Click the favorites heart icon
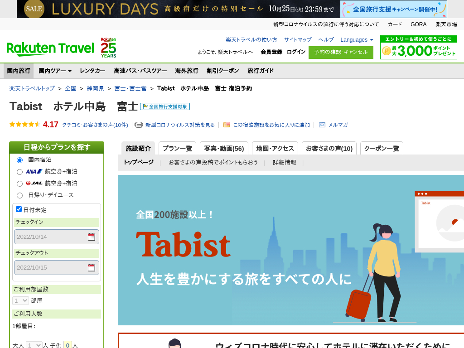This screenshot has height=348, width=464. tap(227, 125)
